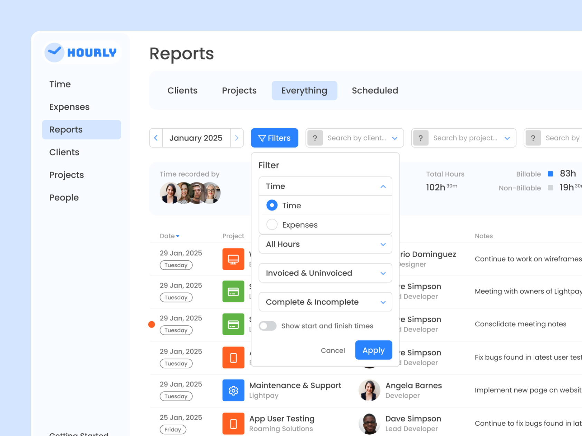Collapse the Time filter section
The width and height of the screenshot is (582, 436).
[x=383, y=186]
